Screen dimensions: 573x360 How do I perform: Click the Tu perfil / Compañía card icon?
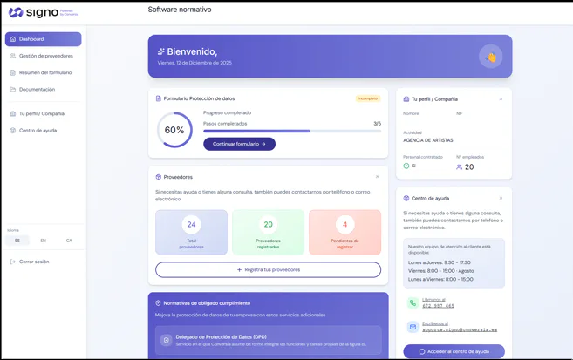[406, 99]
